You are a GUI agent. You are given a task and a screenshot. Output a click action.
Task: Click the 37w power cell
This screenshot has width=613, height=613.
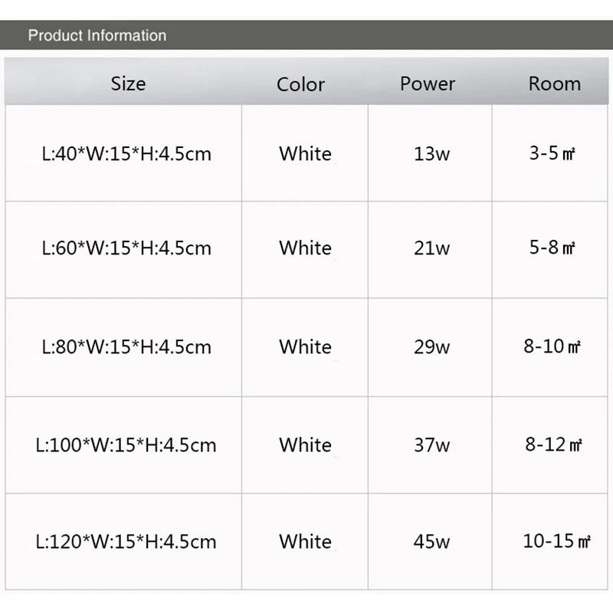tap(431, 444)
